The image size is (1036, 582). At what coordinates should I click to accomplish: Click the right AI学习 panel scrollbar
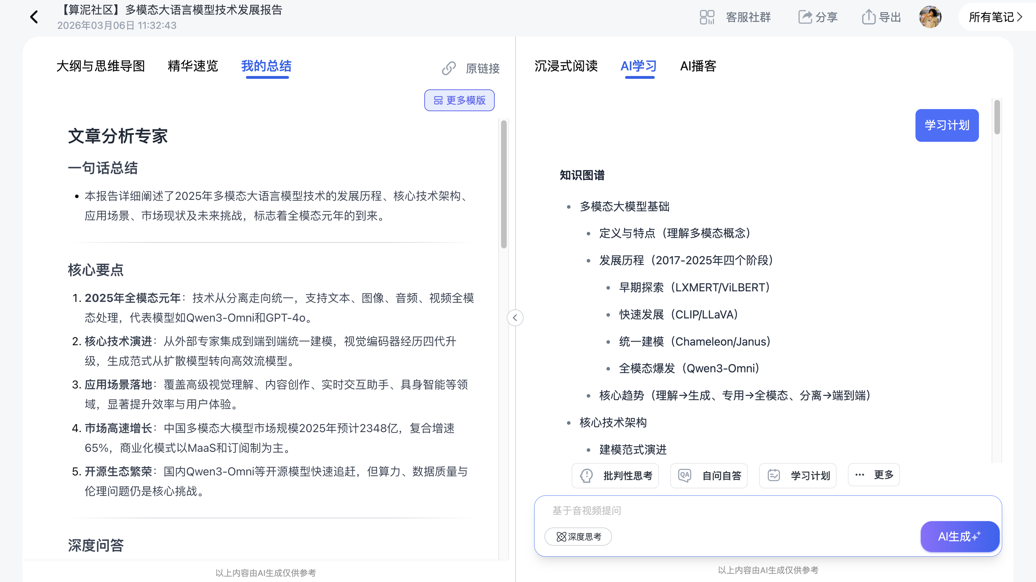point(997,117)
